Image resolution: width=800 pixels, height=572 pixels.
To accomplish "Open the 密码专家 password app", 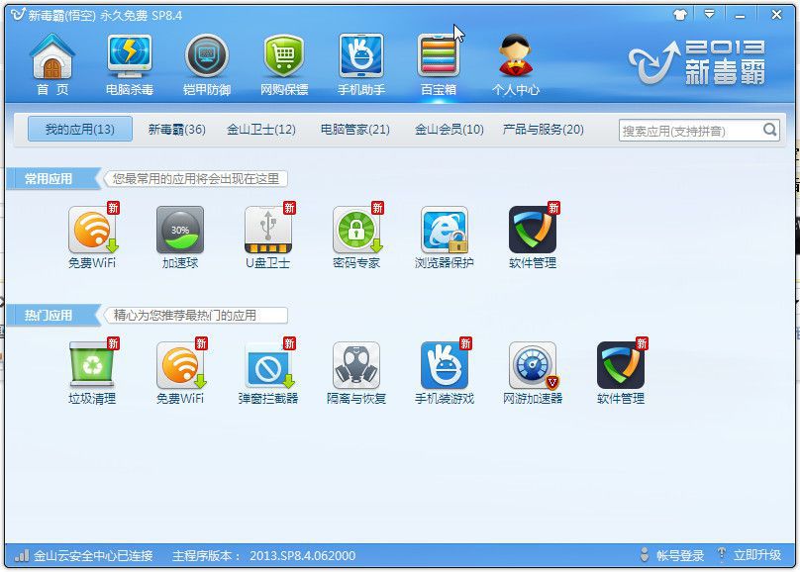I will point(356,235).
